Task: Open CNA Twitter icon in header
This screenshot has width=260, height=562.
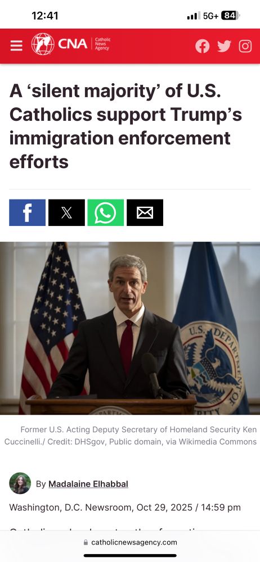Action: point(224,46)
